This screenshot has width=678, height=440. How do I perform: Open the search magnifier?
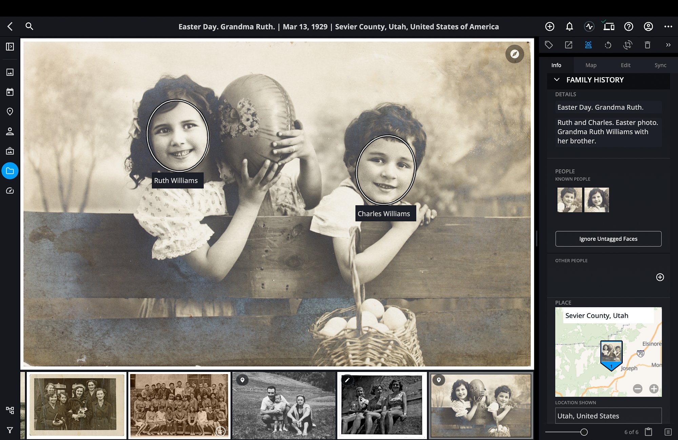(x=29, y=26)
